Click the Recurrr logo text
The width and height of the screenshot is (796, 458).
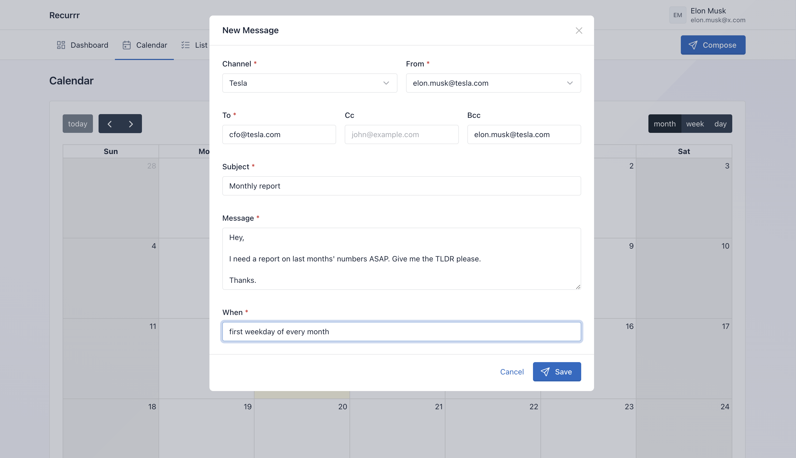pyautogui.click(x=65, y=15)
